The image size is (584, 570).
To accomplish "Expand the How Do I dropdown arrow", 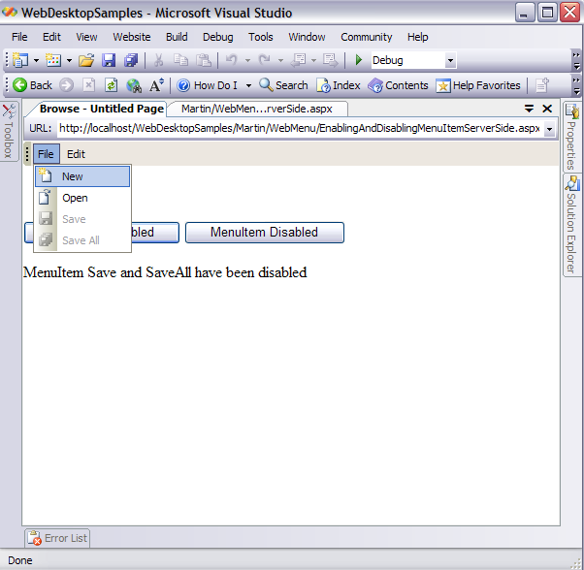I will click(x=248, y=85).
